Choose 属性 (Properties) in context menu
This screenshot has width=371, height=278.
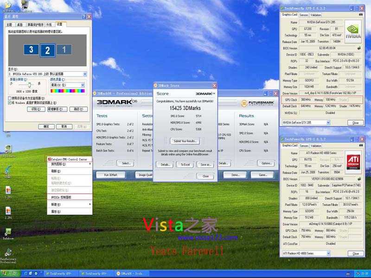(x=70, y=212)
